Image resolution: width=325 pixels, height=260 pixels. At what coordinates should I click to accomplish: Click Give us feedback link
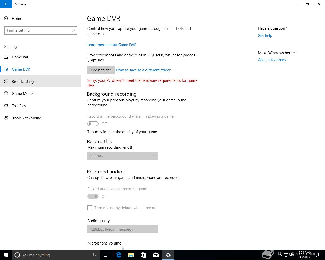point(272,60)
